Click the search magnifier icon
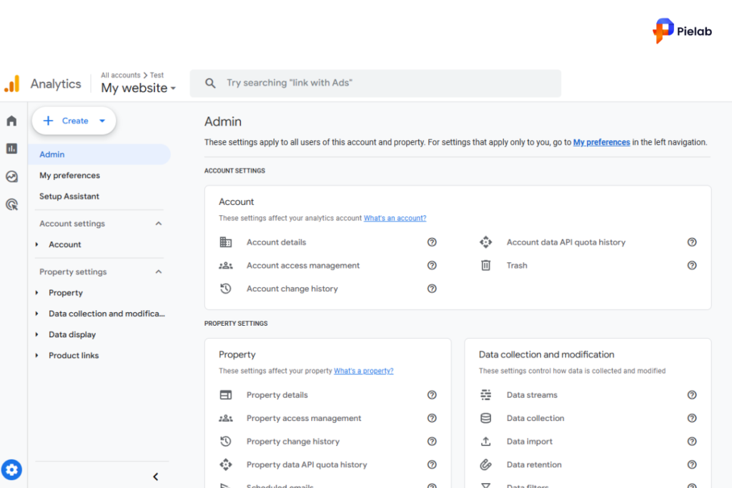Image resolution: width=732 pixels, height=488 pixels. [211, 83]
